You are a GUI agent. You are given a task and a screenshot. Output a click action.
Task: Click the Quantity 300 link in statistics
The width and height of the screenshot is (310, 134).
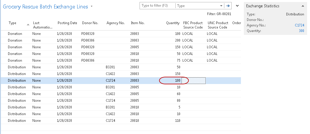301,31
